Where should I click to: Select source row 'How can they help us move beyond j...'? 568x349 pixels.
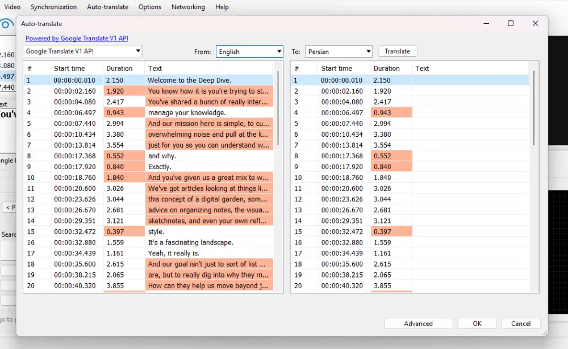coord(148,285)
